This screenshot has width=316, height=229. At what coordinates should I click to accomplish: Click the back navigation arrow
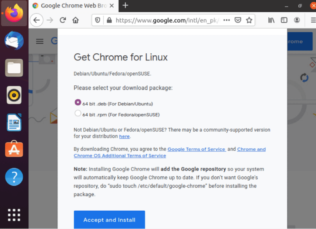tap(36, 20)
